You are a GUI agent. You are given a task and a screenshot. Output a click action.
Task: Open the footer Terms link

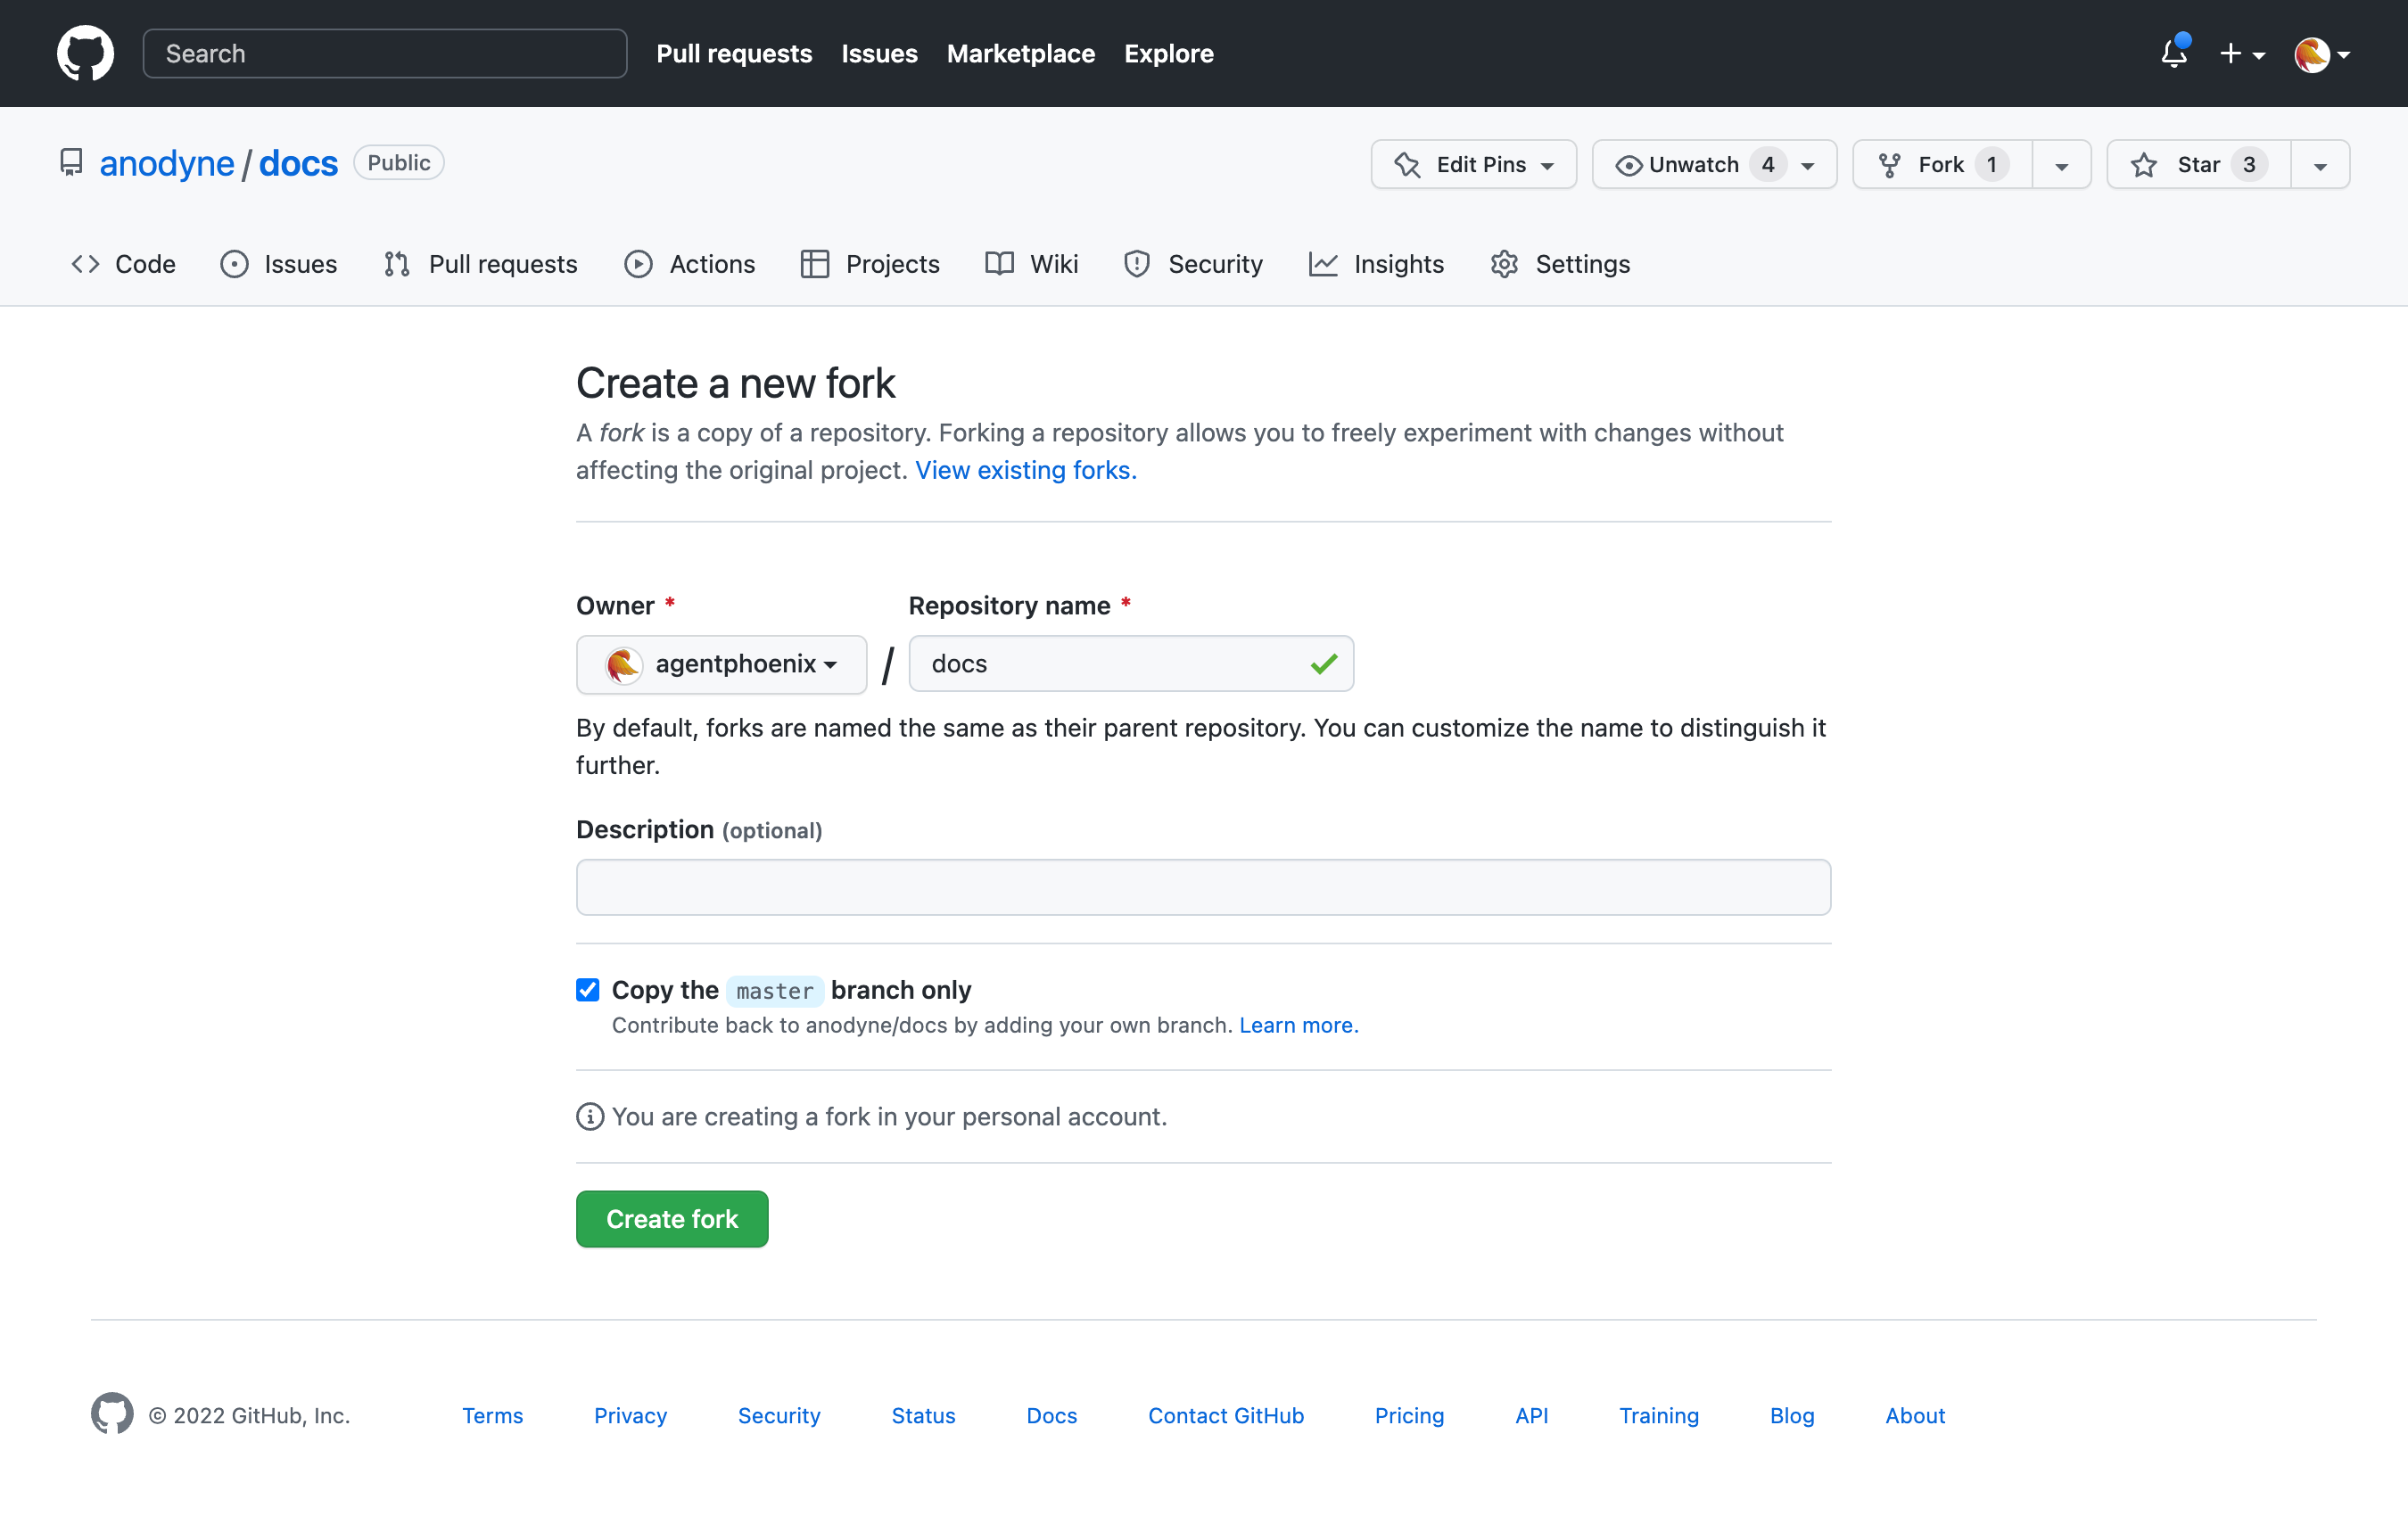pyautogui.click(x=492, y=1415)
